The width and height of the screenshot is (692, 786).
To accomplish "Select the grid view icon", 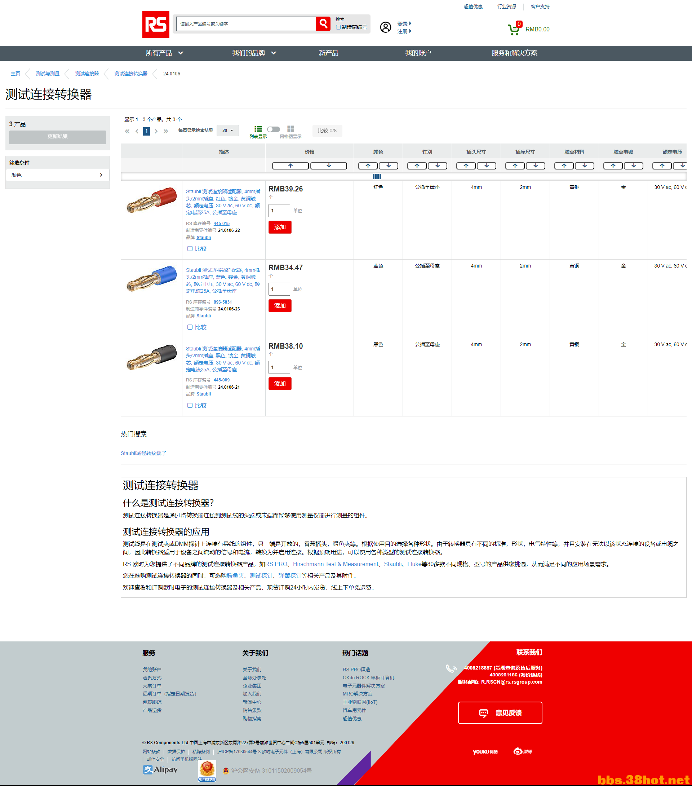I will point(290,129).
